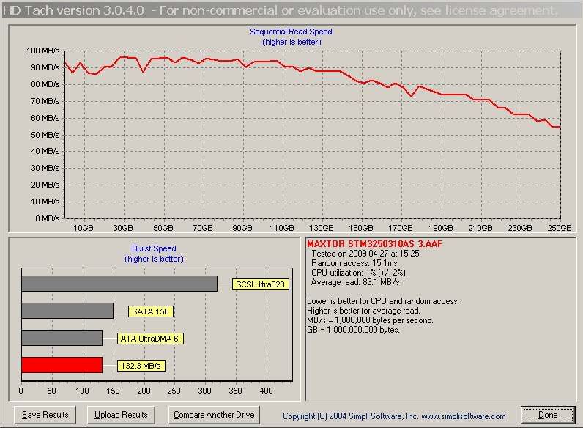
Task: Open Compare Another Drive
Action: click(214, 415)
